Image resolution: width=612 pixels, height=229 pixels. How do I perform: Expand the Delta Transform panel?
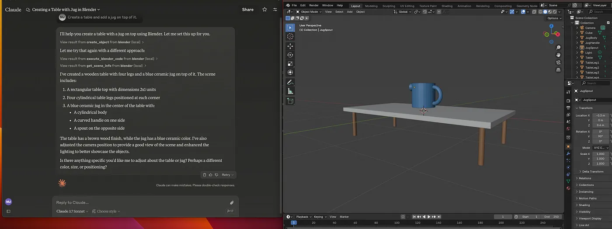coord(592,171)
